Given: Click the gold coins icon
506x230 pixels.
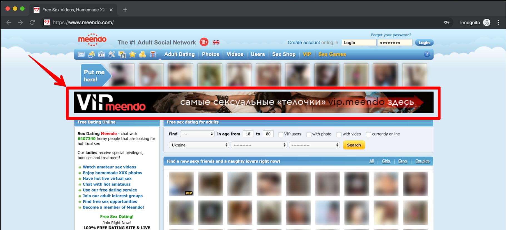Looking at the screenshot, I should pyautogui.click(x=143, y=54).
